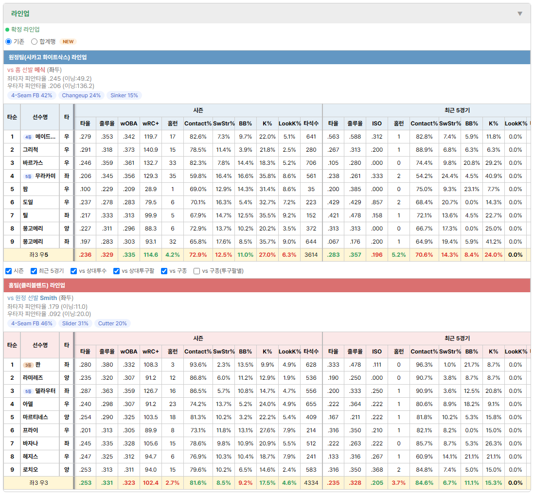
Task: Click the 좌3 우5 summary row label
Action: 38,255
